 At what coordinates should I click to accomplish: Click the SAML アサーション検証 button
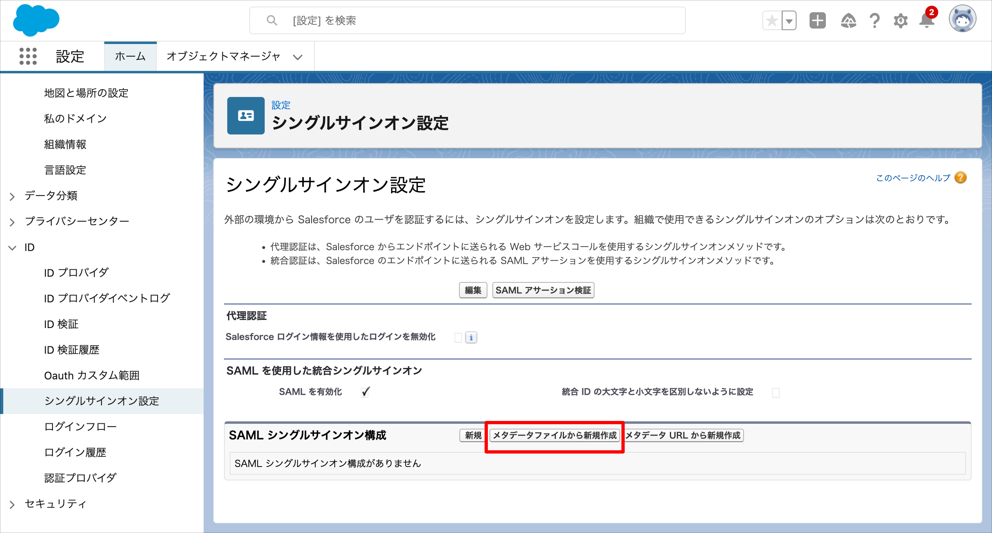click(x=543, y=290)
